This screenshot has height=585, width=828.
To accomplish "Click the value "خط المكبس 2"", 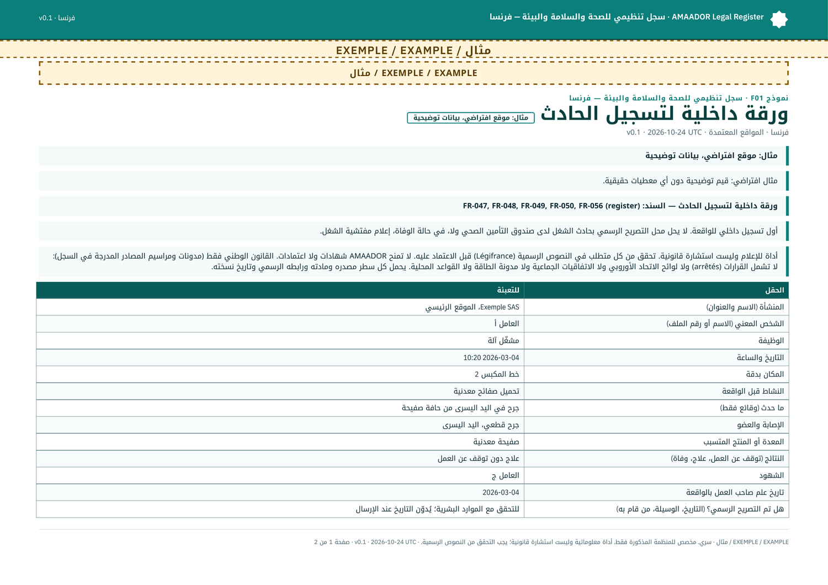I will point(497,374).
